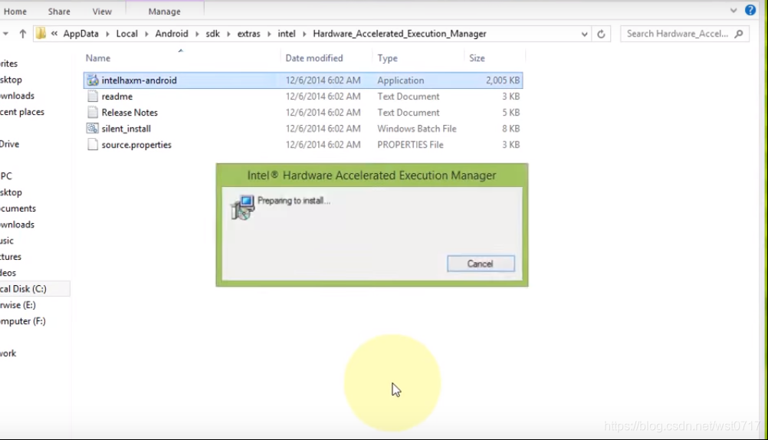Viewport: 768px width, 440px height.
Task: Open the F: drive in sidebar
Action: click(x=22, y=321)
